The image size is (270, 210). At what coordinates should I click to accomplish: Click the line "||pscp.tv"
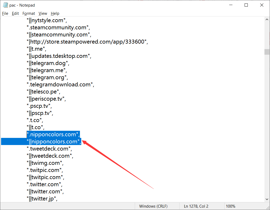pos(40,113)
